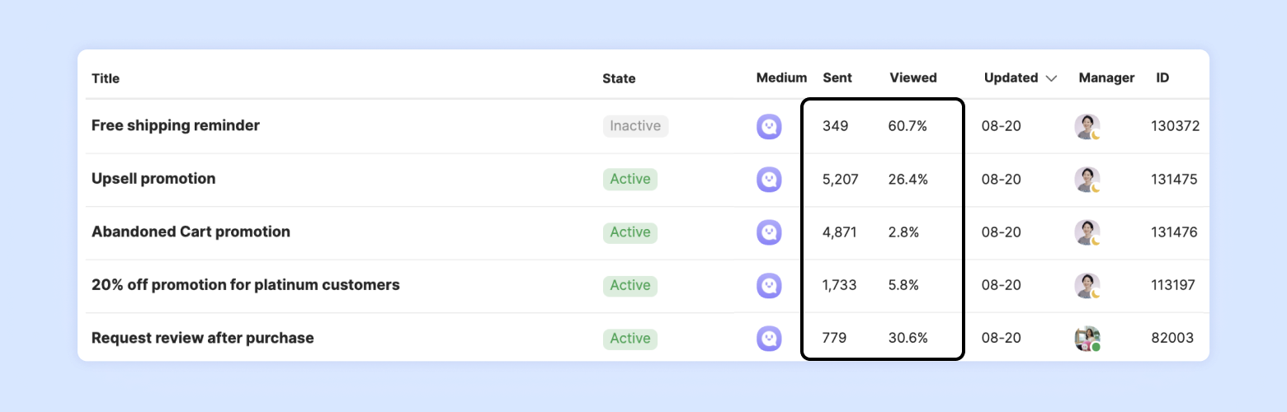Click manager avatar for Abandoned Cart promotion
Image resolution: width=1287 pixels, height=412 pixels.
pyautogui.click(x=1087, y=232)
